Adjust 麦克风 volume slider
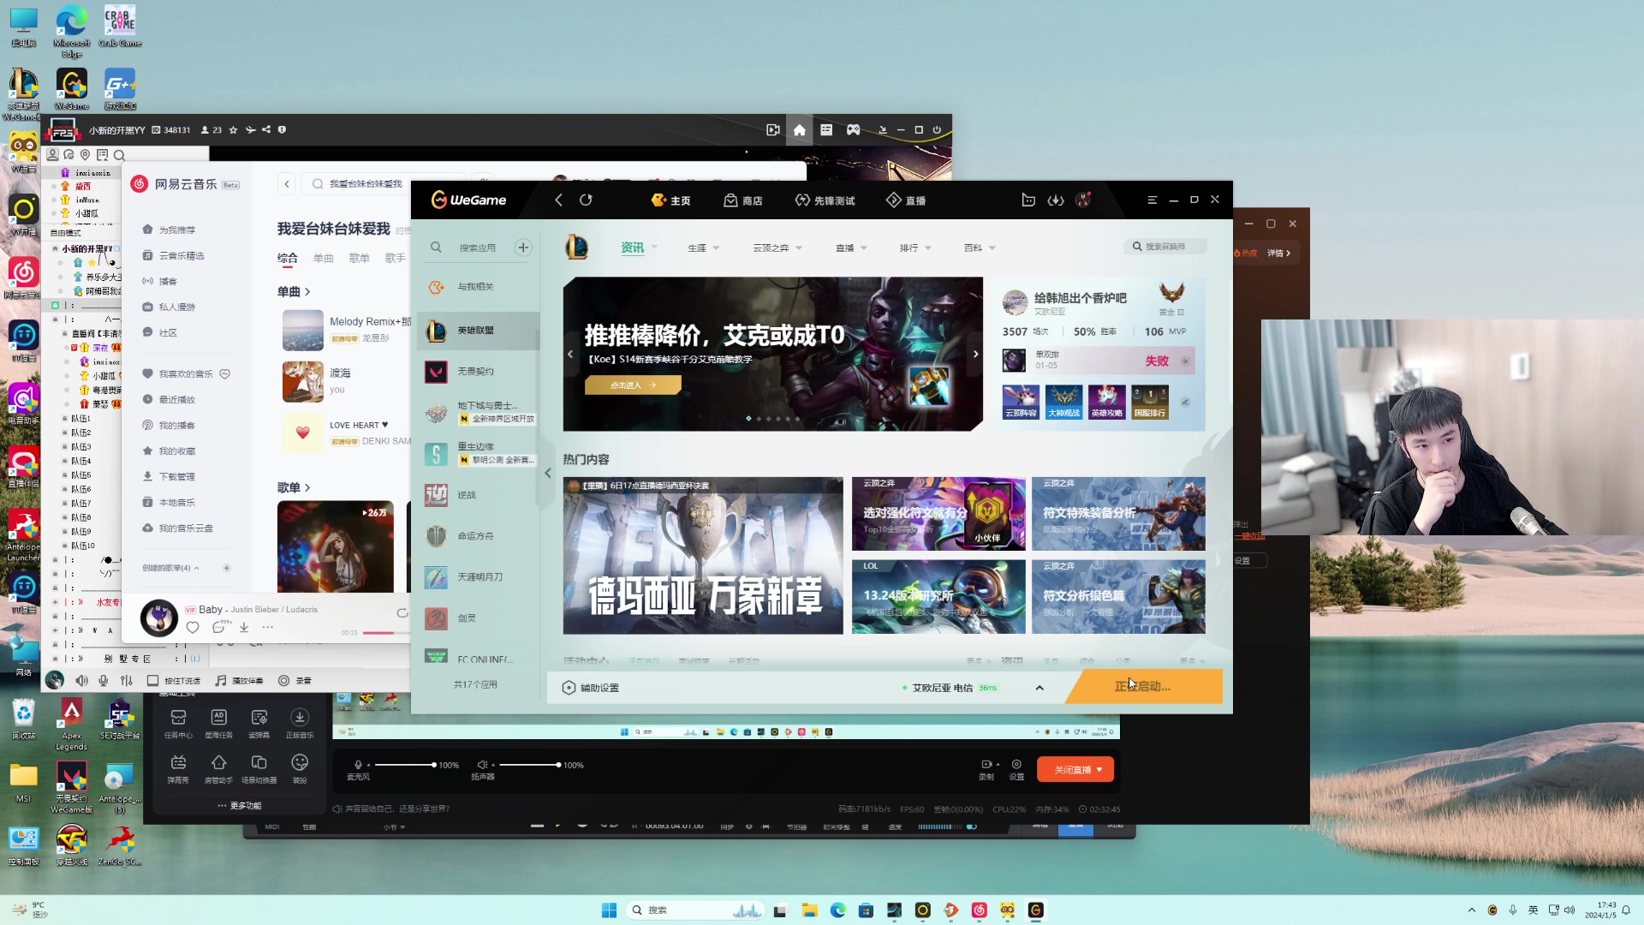 tap(403, 765)
